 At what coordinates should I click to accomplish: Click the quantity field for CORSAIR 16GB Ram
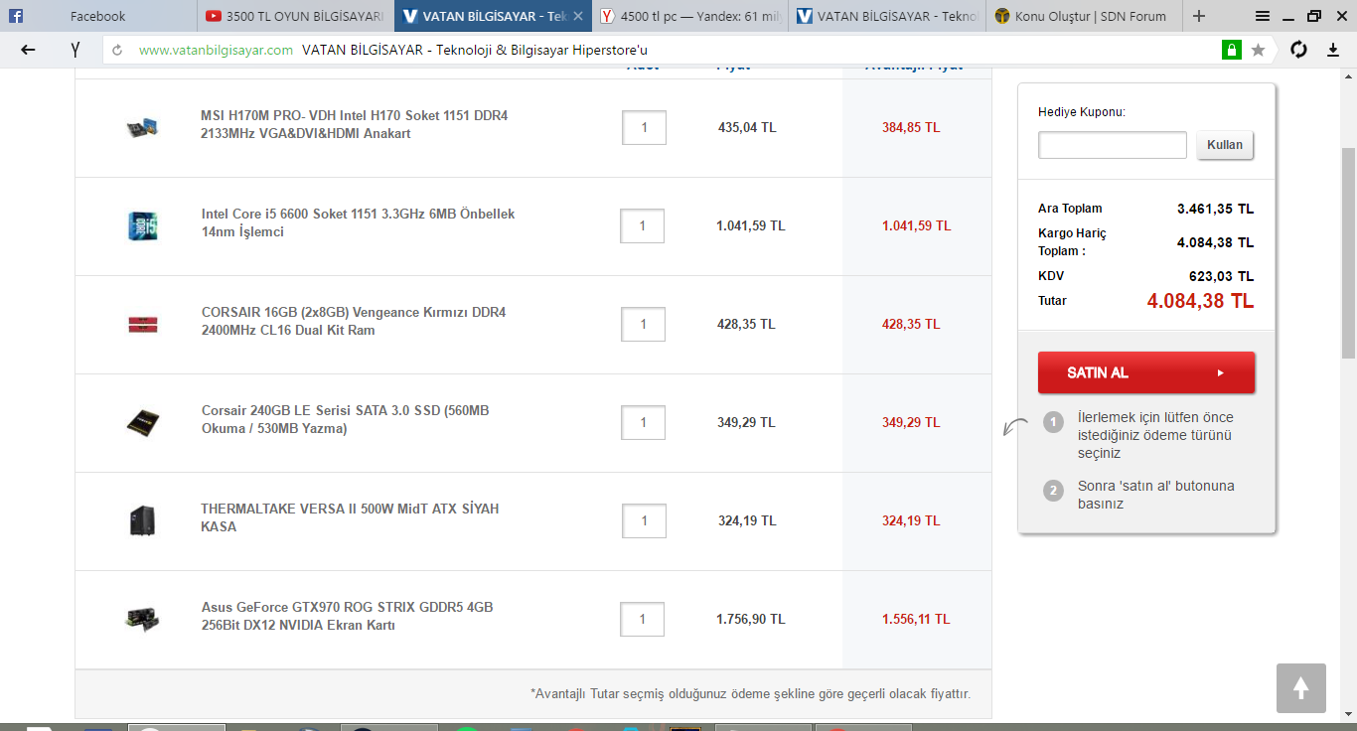(x=644, y=324)
